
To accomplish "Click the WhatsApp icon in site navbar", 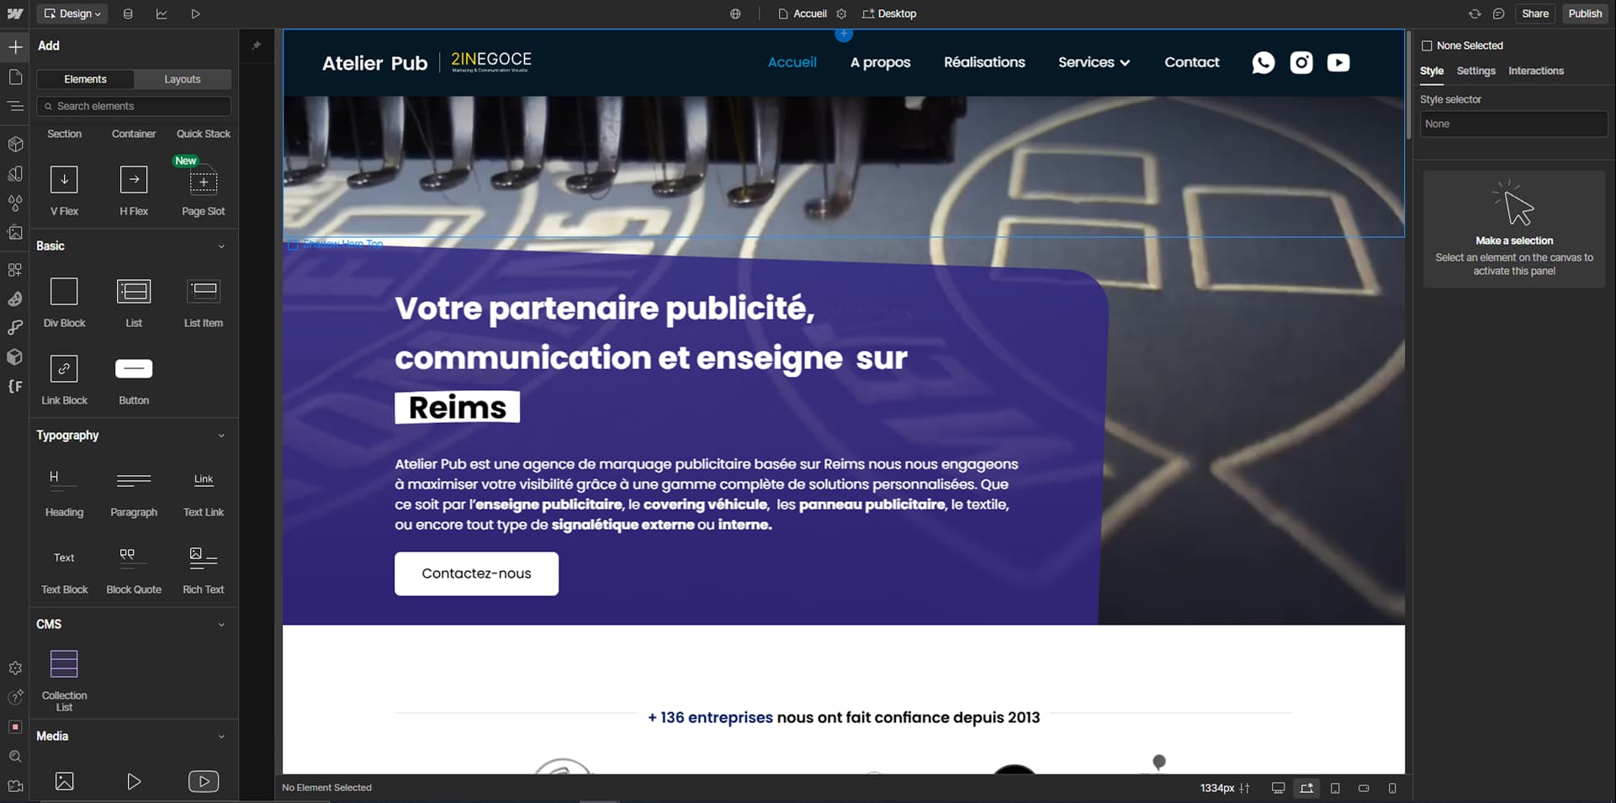I will [1264, 62].
